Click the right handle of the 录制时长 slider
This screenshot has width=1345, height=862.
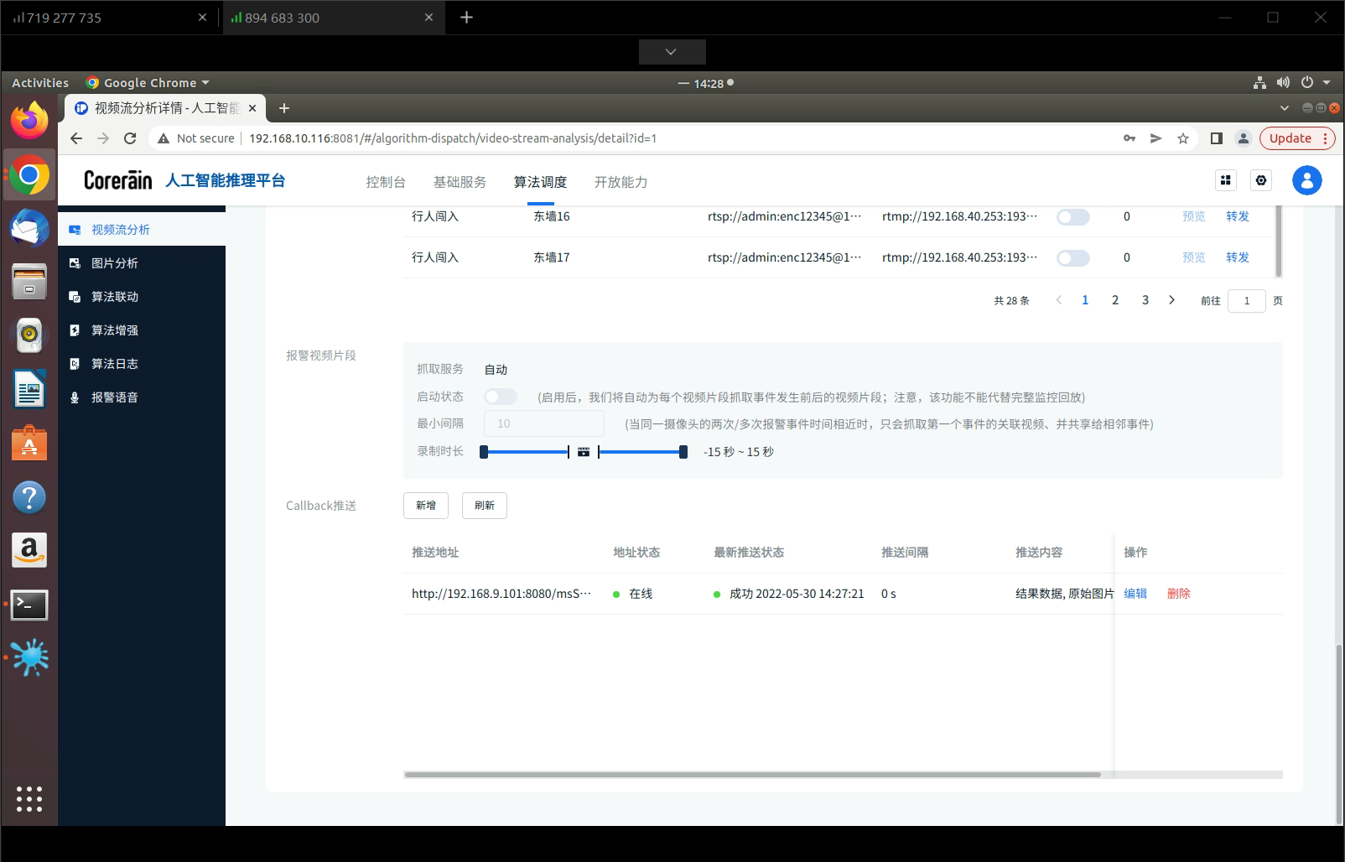tap(683, 452)
